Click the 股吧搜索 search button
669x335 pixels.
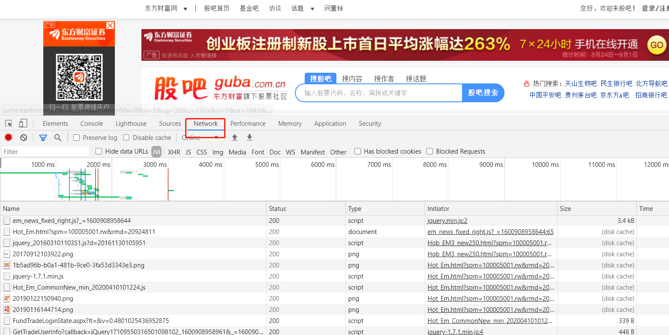pyautogui.click(x=483, y=93)
